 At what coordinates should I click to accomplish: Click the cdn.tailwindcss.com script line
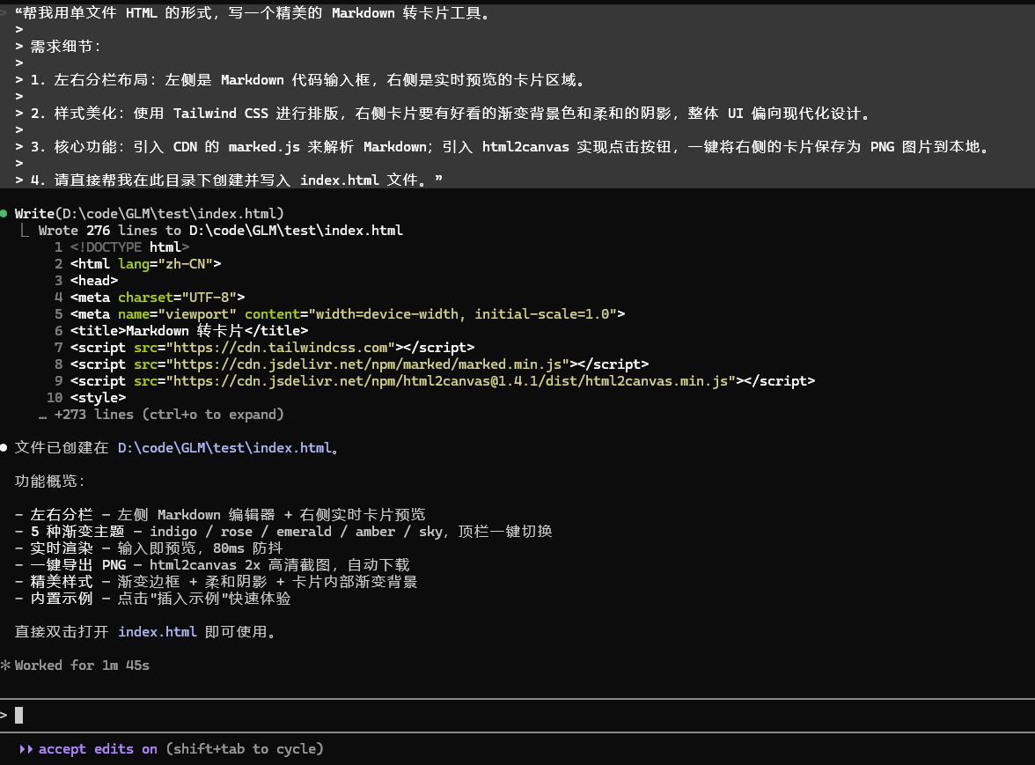point(265,347)
